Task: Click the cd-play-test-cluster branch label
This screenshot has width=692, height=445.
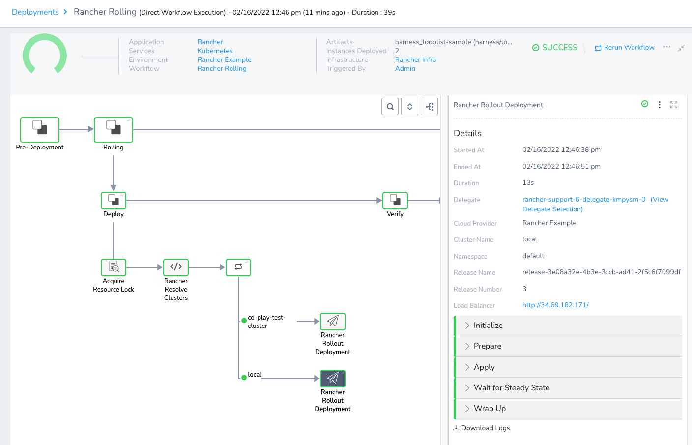Action: 266,322
